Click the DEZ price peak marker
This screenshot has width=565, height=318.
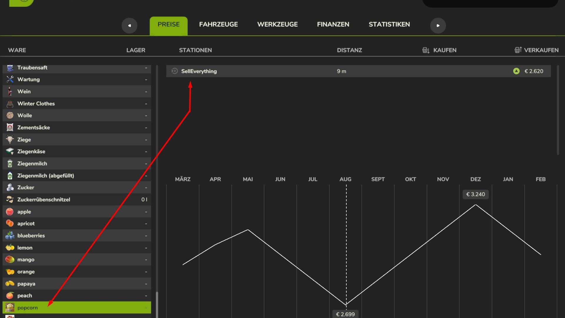476,195
